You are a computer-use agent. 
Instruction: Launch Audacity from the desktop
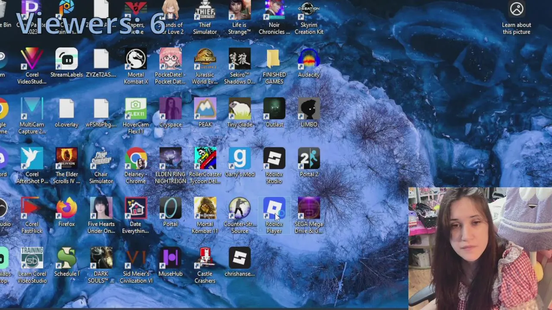point(309,63)
